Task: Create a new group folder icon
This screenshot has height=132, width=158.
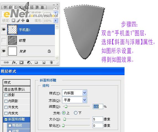Action: click(36, 62)
